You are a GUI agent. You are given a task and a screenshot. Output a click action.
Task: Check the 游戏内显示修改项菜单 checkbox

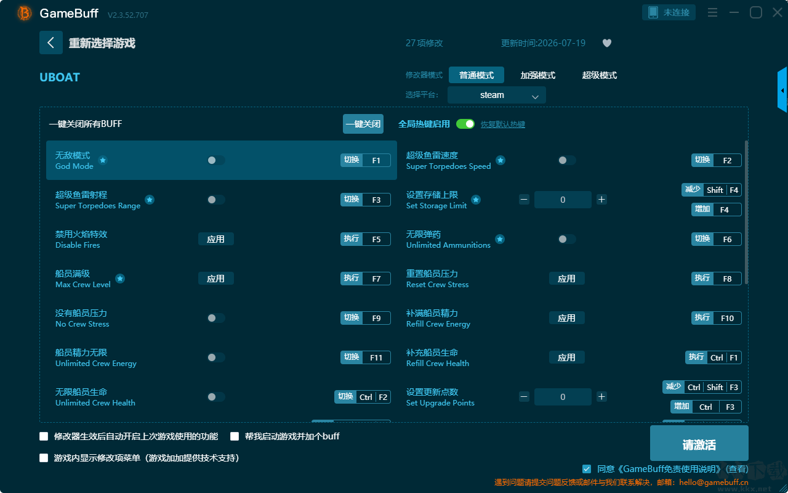[44, 458]
